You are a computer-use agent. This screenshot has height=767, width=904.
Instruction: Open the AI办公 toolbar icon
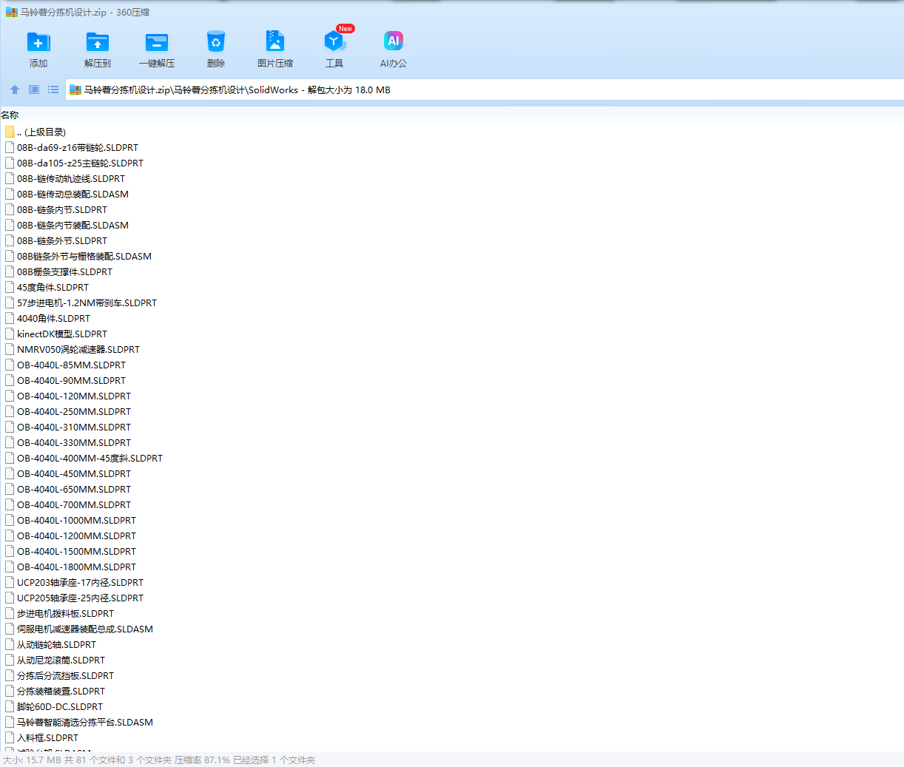pos(394,41)
